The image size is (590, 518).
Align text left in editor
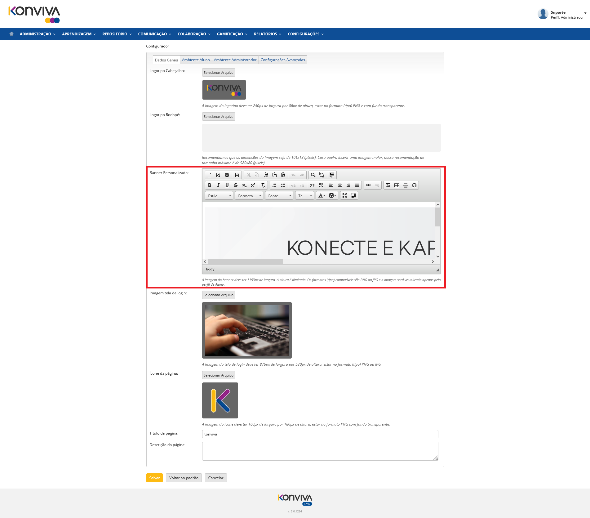pos(331,185)
